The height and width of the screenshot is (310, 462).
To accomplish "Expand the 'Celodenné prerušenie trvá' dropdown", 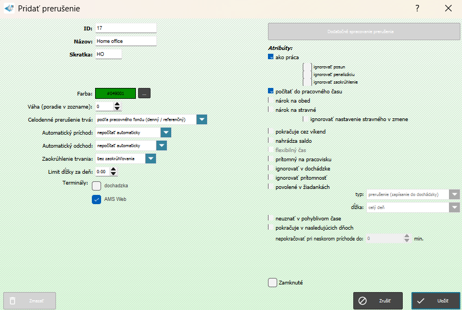I will pos(202,119).
